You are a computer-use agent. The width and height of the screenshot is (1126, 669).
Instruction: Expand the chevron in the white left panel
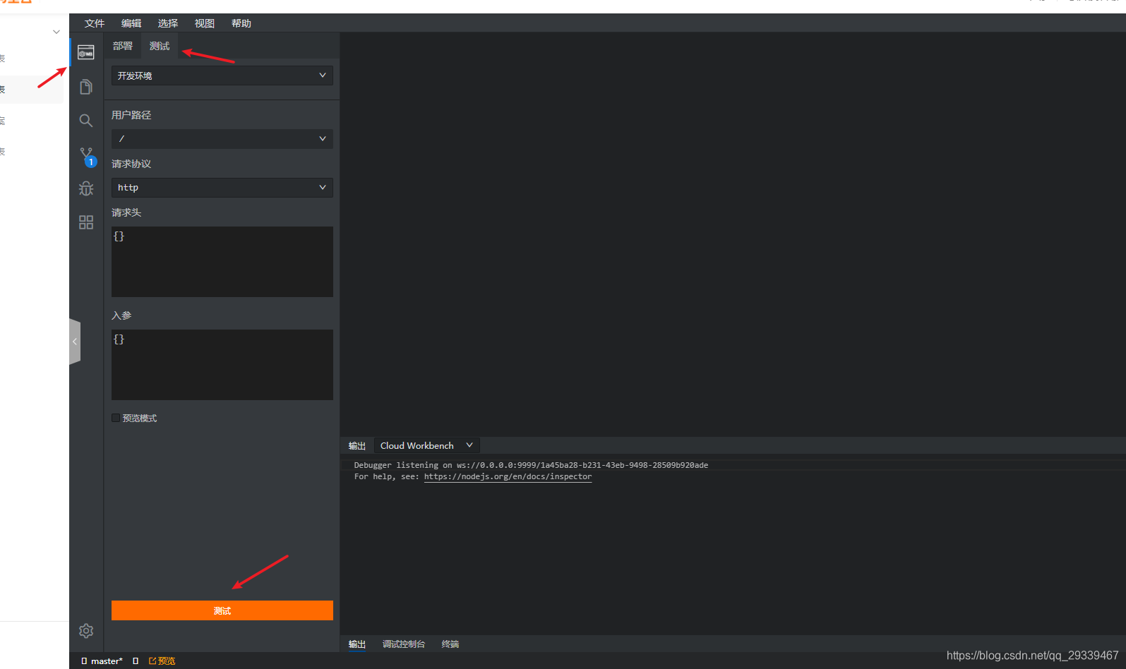[x=56, y=32]
